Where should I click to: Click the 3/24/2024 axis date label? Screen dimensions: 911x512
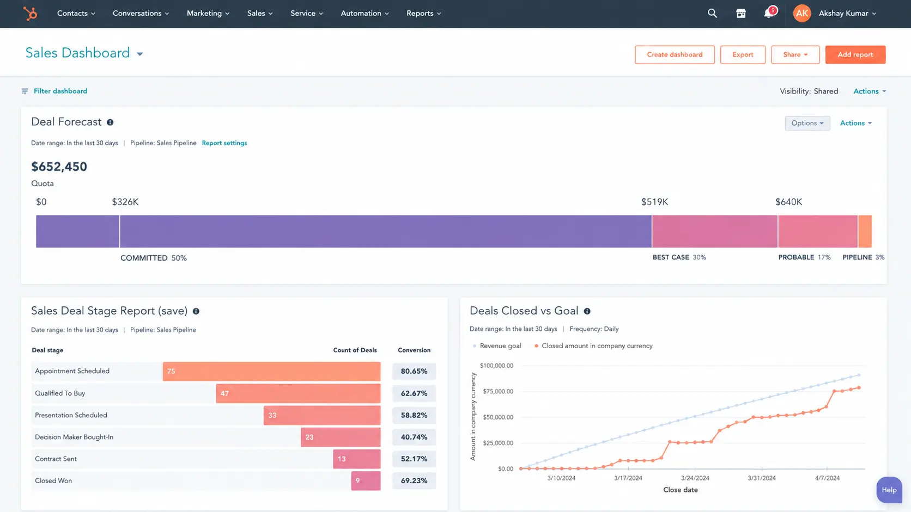click(695, 478)
